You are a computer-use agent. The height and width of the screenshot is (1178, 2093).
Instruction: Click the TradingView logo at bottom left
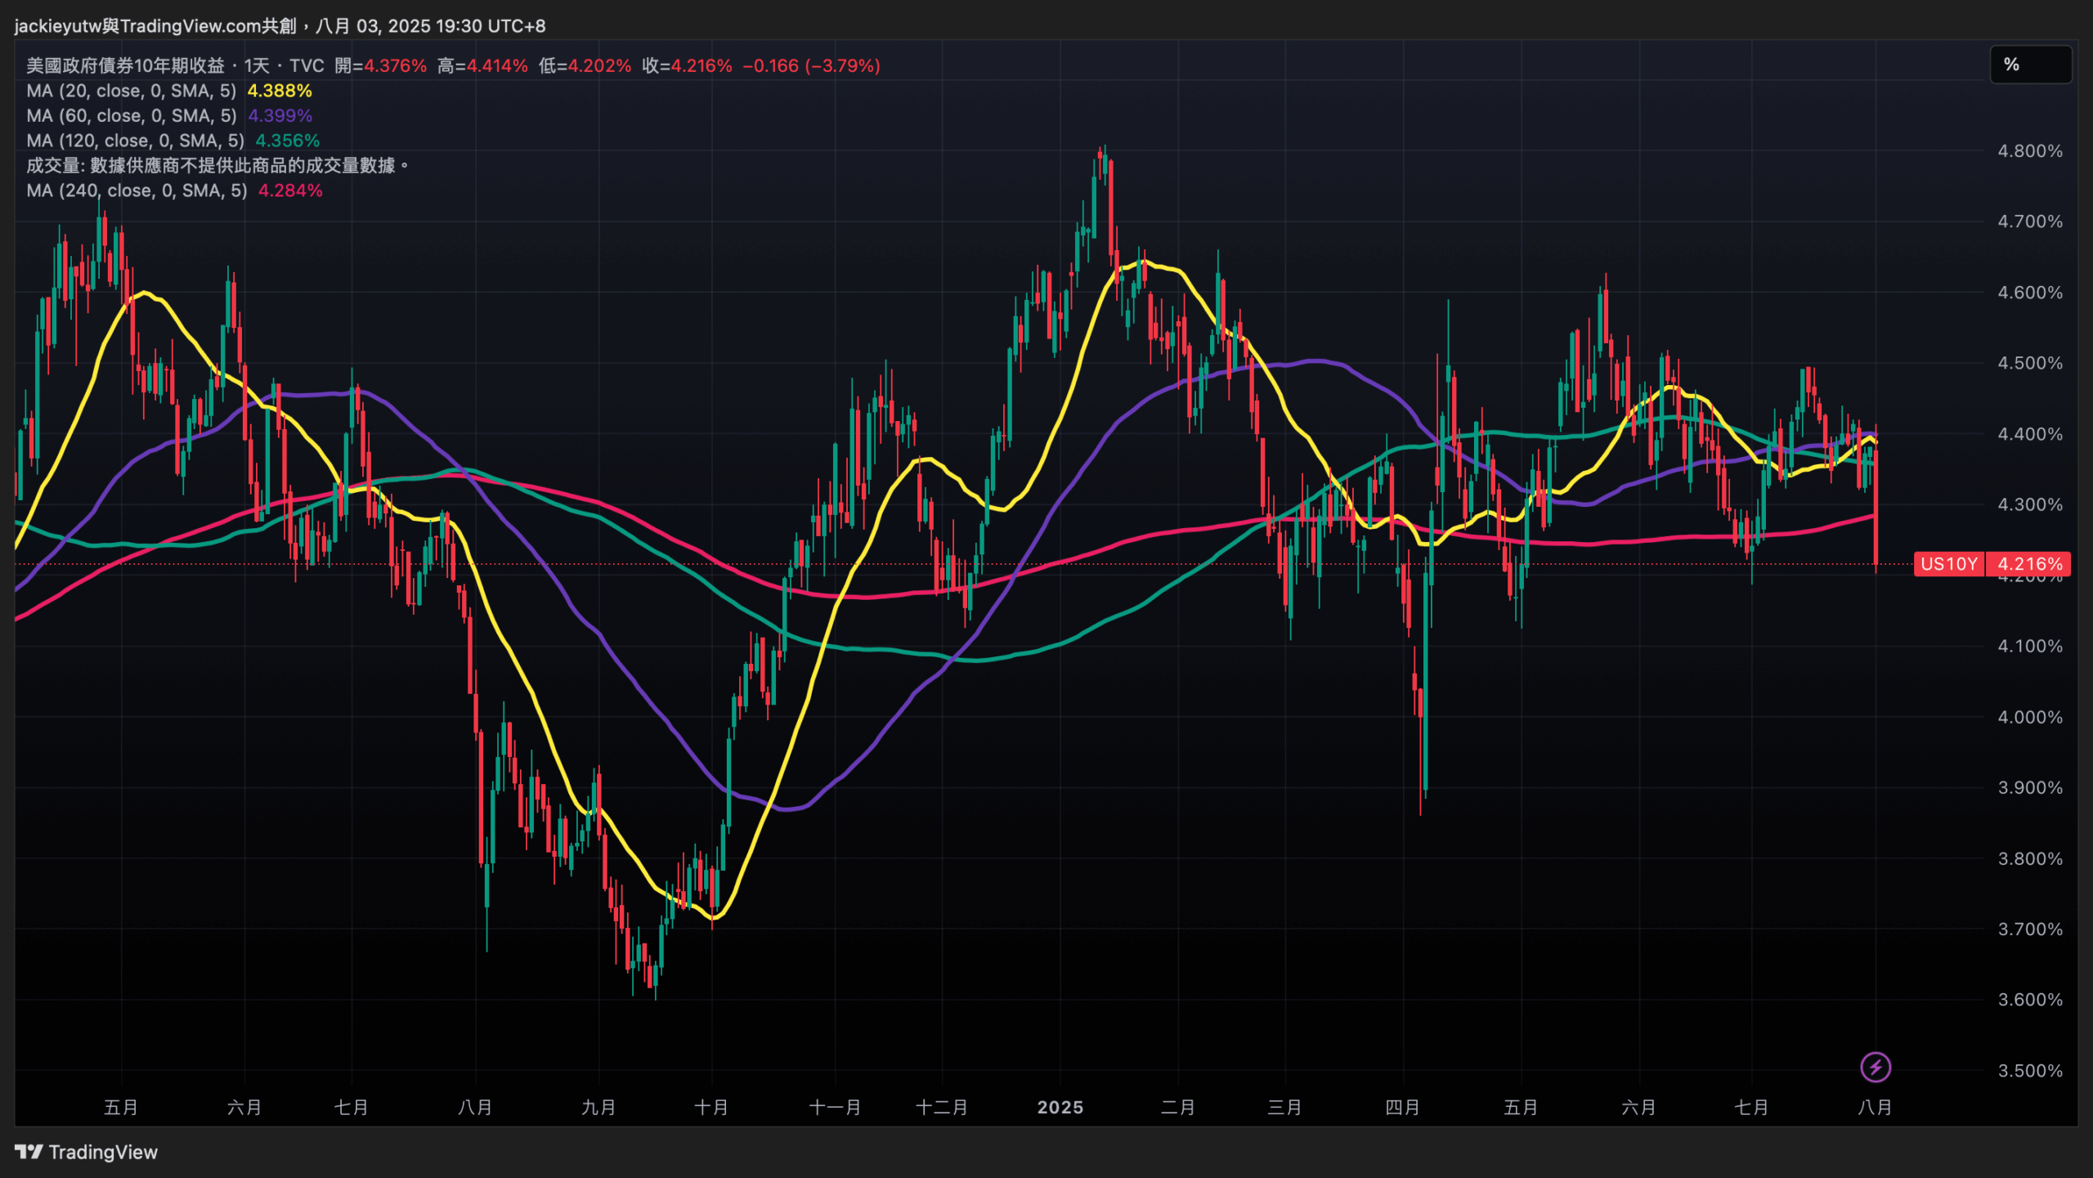(x=86, y=1152)
